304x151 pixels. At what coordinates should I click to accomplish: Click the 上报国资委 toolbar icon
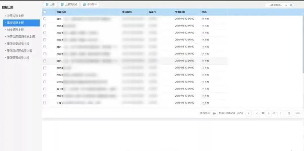(x=62, y=4)
